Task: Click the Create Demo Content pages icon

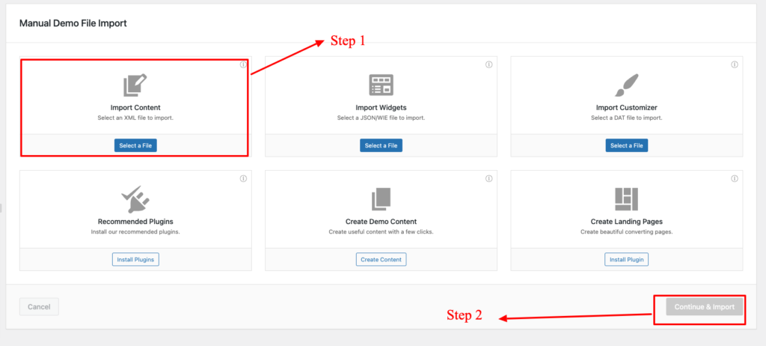Action: pyautogui.click(x=381, y=200)
